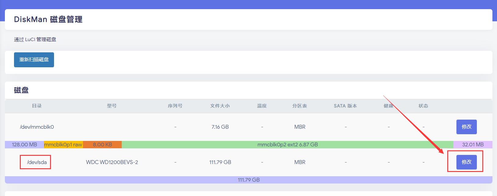
Task: Select the /dev/mmcblk0 directory cell
Action: (x=37, y=127)
